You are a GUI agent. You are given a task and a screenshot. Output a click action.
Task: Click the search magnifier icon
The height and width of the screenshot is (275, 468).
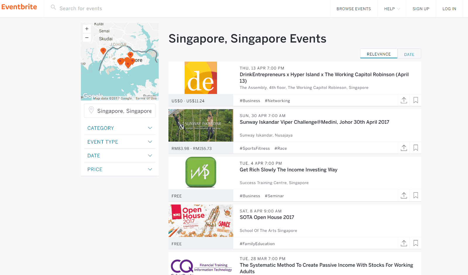click(x=53, y=7)
